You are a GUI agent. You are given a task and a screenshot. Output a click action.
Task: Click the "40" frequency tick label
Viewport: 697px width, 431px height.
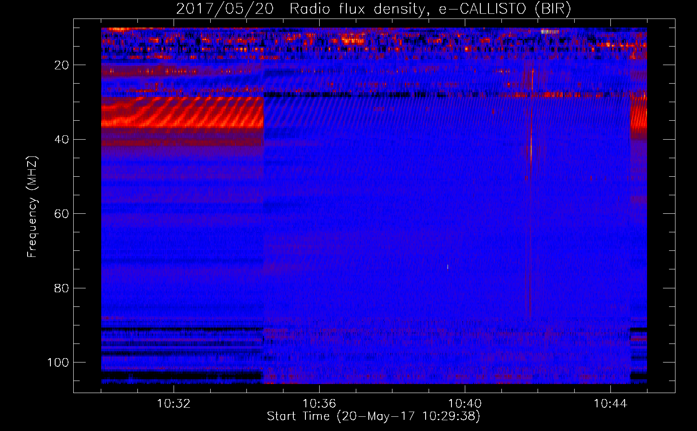click(62, 140)
